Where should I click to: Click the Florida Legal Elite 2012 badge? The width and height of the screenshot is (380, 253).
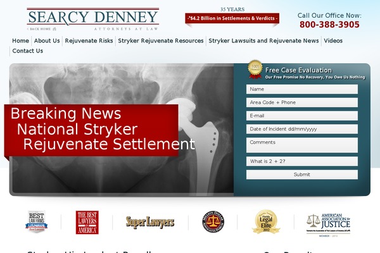coord(266,222)
